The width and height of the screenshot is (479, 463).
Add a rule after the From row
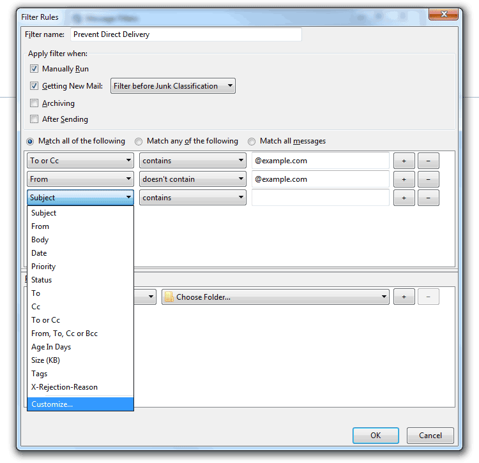pyautogui.click(x=404, y=179)
